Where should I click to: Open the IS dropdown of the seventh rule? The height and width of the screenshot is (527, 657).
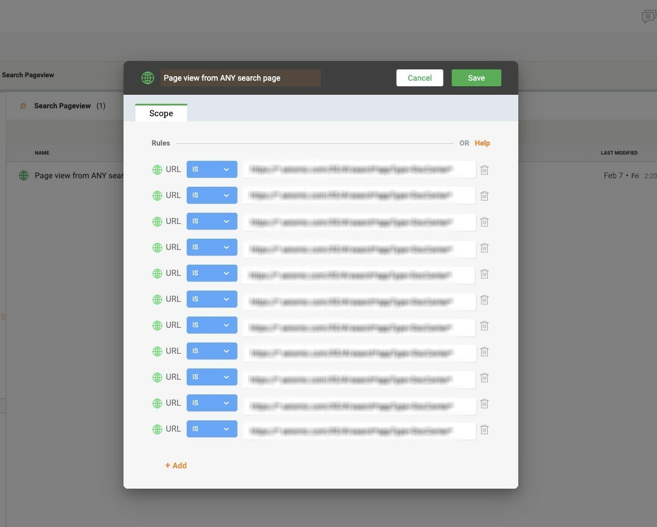pyautogui.click(x=211, y=326)
